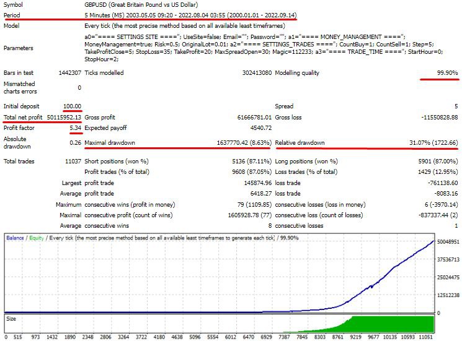462x341 pixels.
Task: Click the Model value 'Every tick' description
Action: point(185,26)
